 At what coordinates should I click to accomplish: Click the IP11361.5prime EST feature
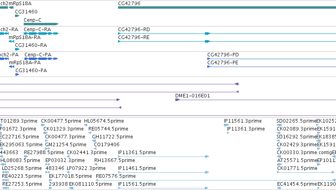(163, 156)
